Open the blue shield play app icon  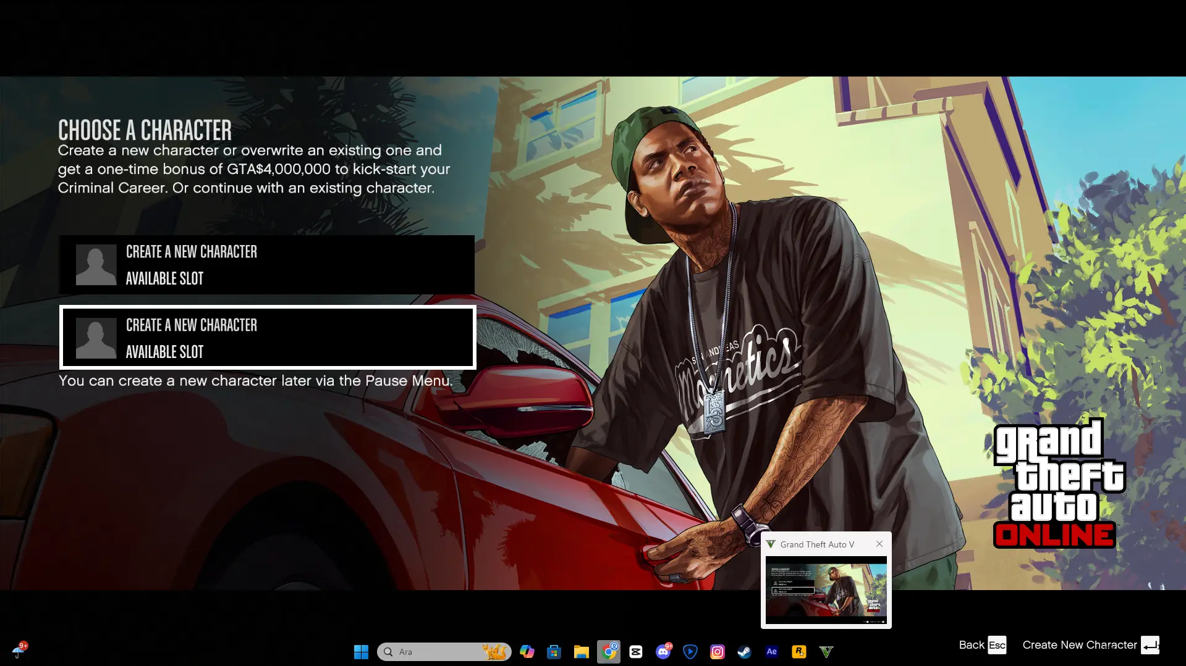[x=690, y=652]
